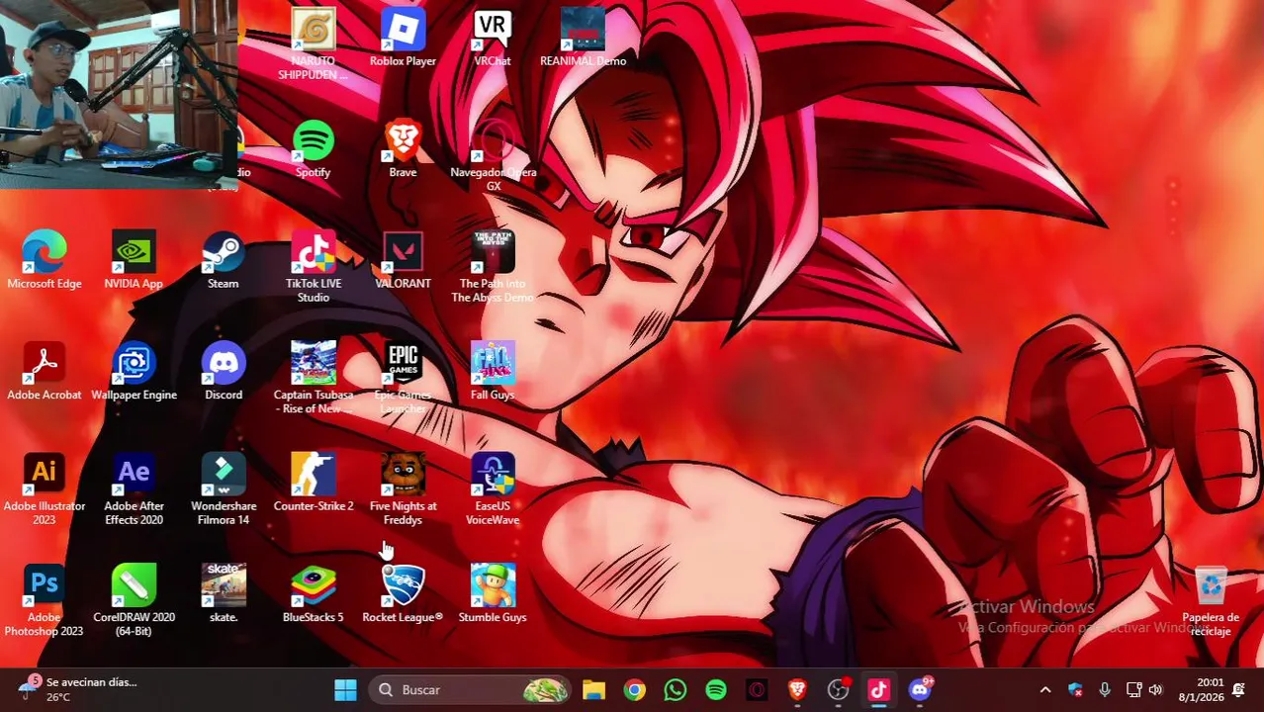Open Opera GX from the taskbar
This screenshot has height=712, width=1264.
[757, 689]
